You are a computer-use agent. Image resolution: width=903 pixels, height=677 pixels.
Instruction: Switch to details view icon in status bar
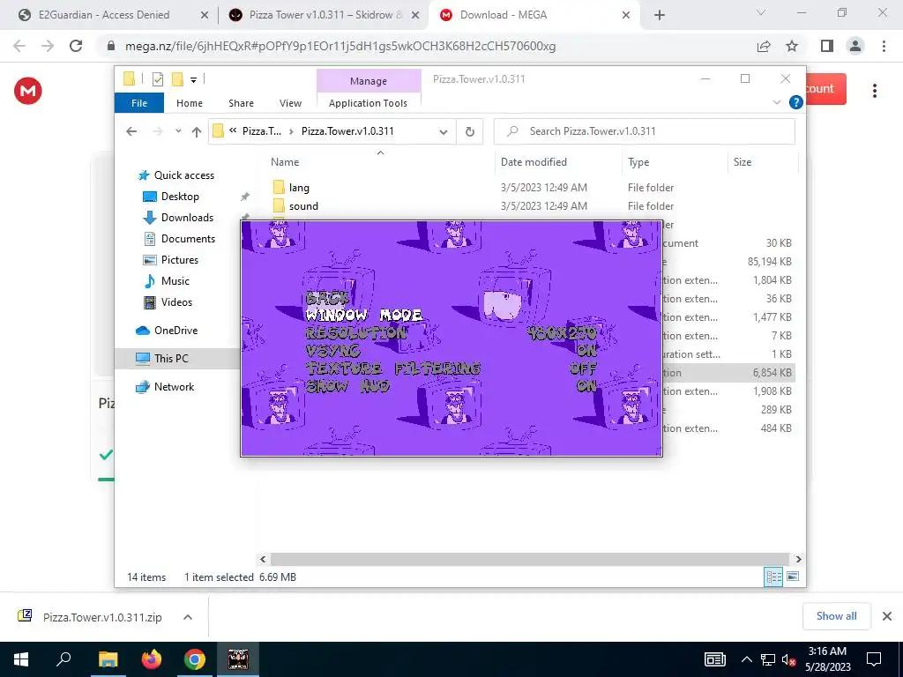[x=773, y=577]
